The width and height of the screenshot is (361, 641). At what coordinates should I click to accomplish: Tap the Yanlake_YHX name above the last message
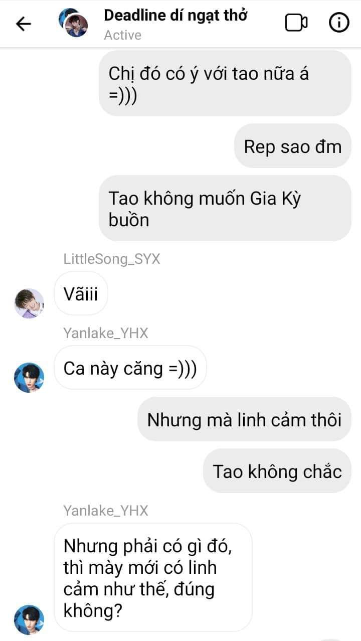point(106,511)
